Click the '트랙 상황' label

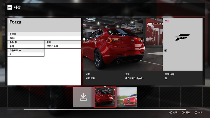pos(169,74)
